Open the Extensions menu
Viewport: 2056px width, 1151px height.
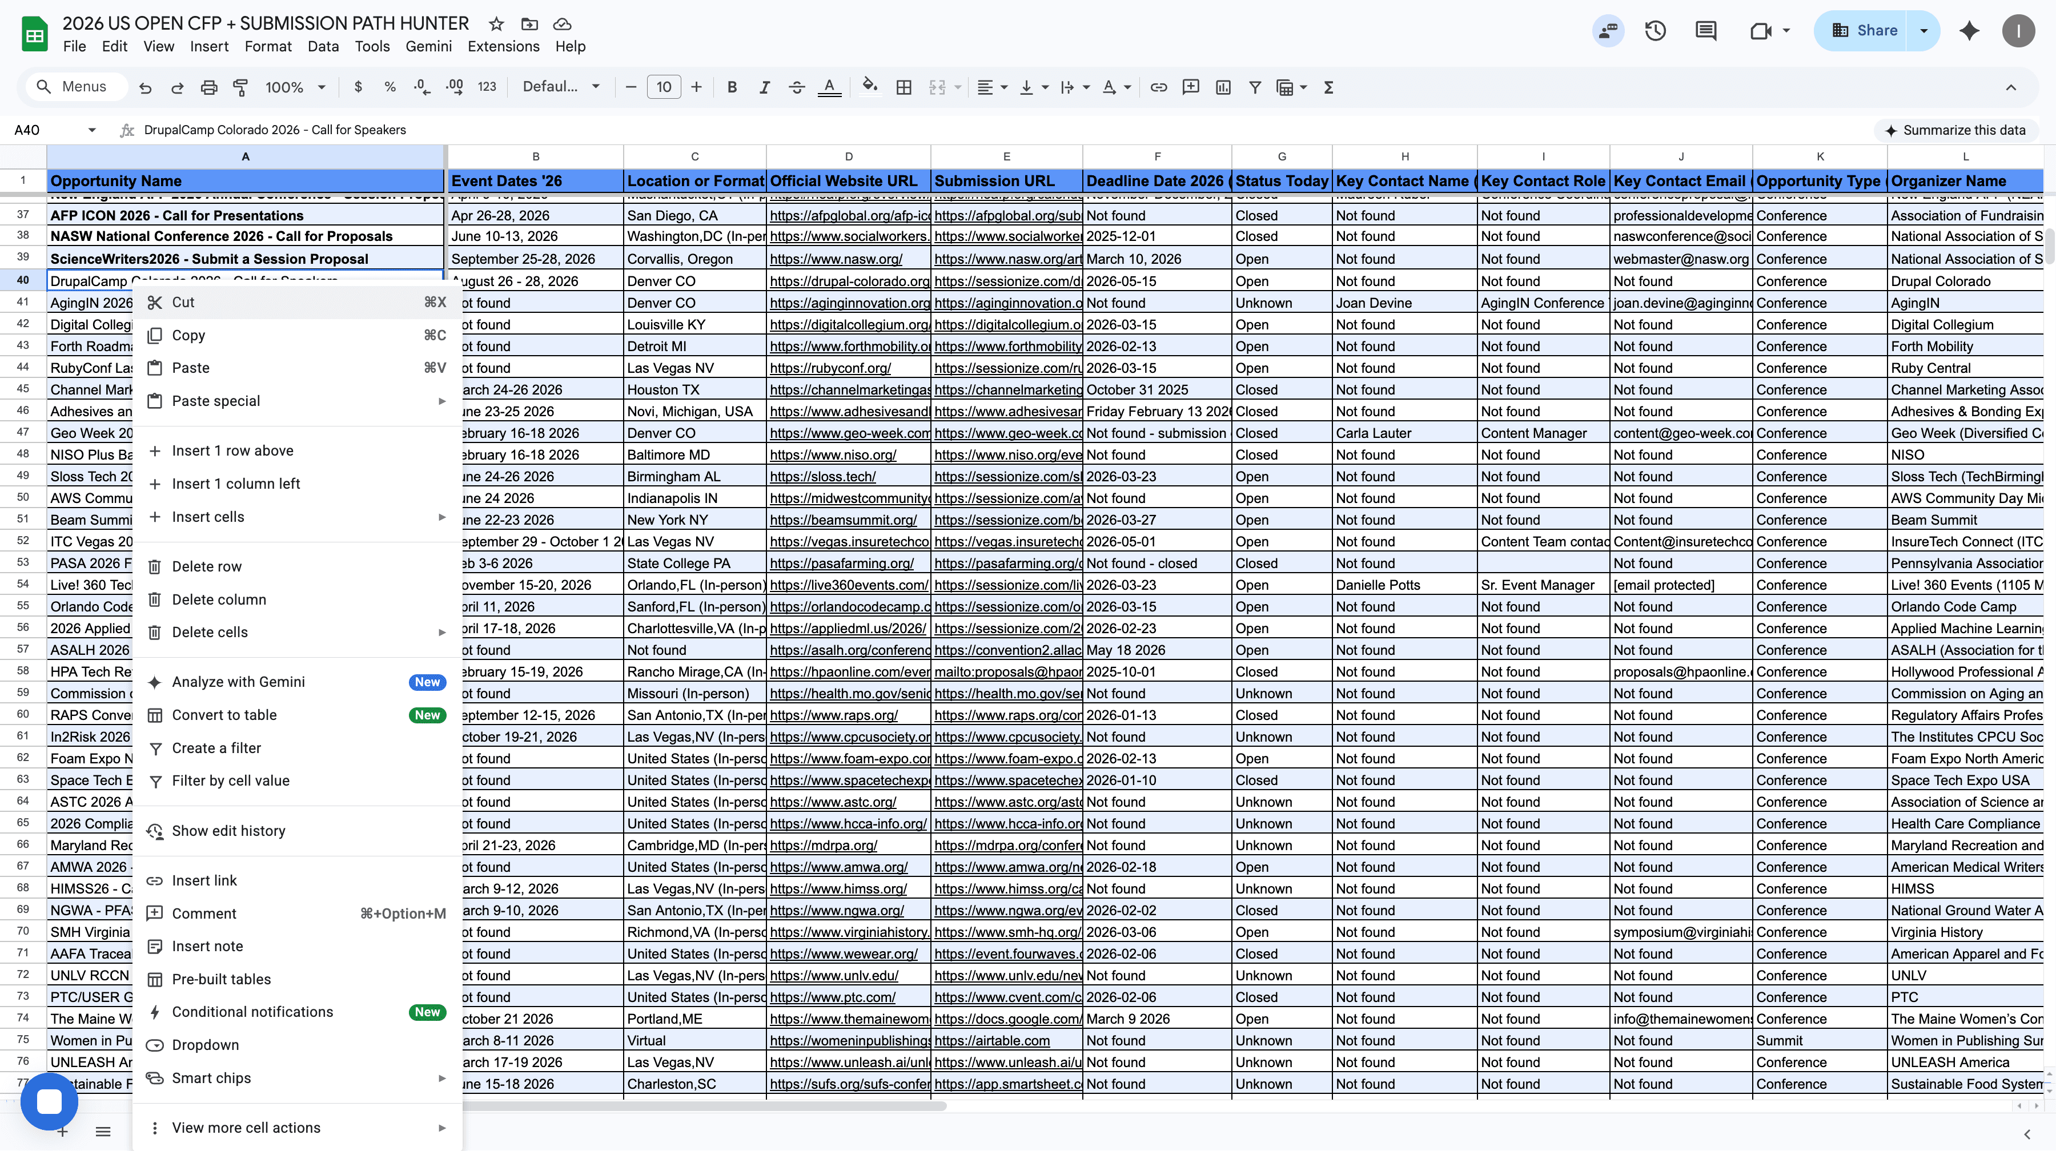pos(504,47)
